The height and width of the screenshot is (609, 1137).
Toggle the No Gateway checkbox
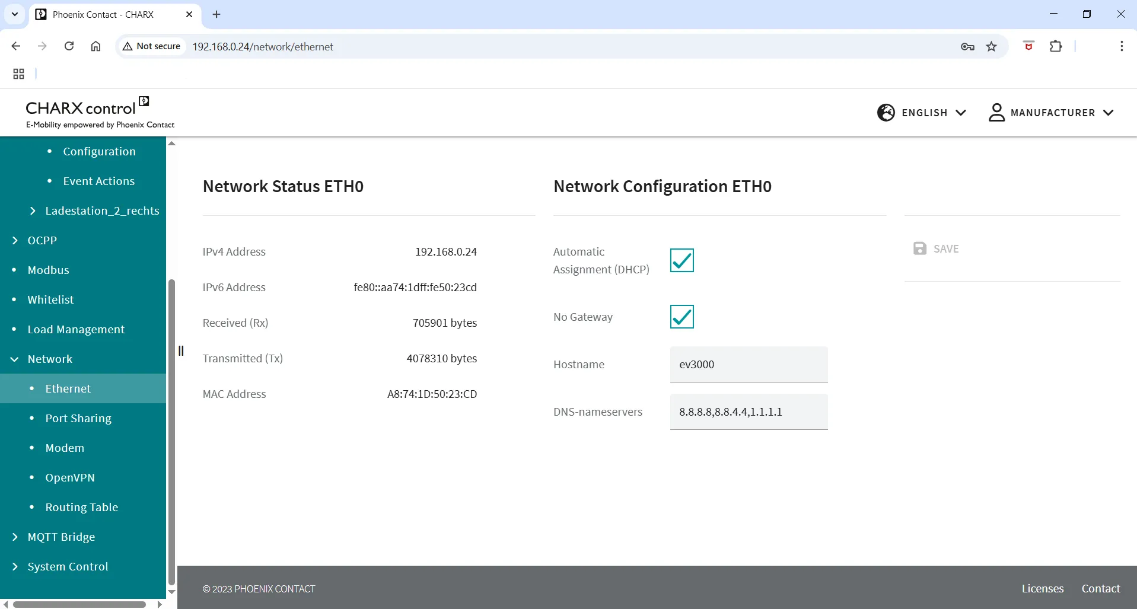click(682, 317)
